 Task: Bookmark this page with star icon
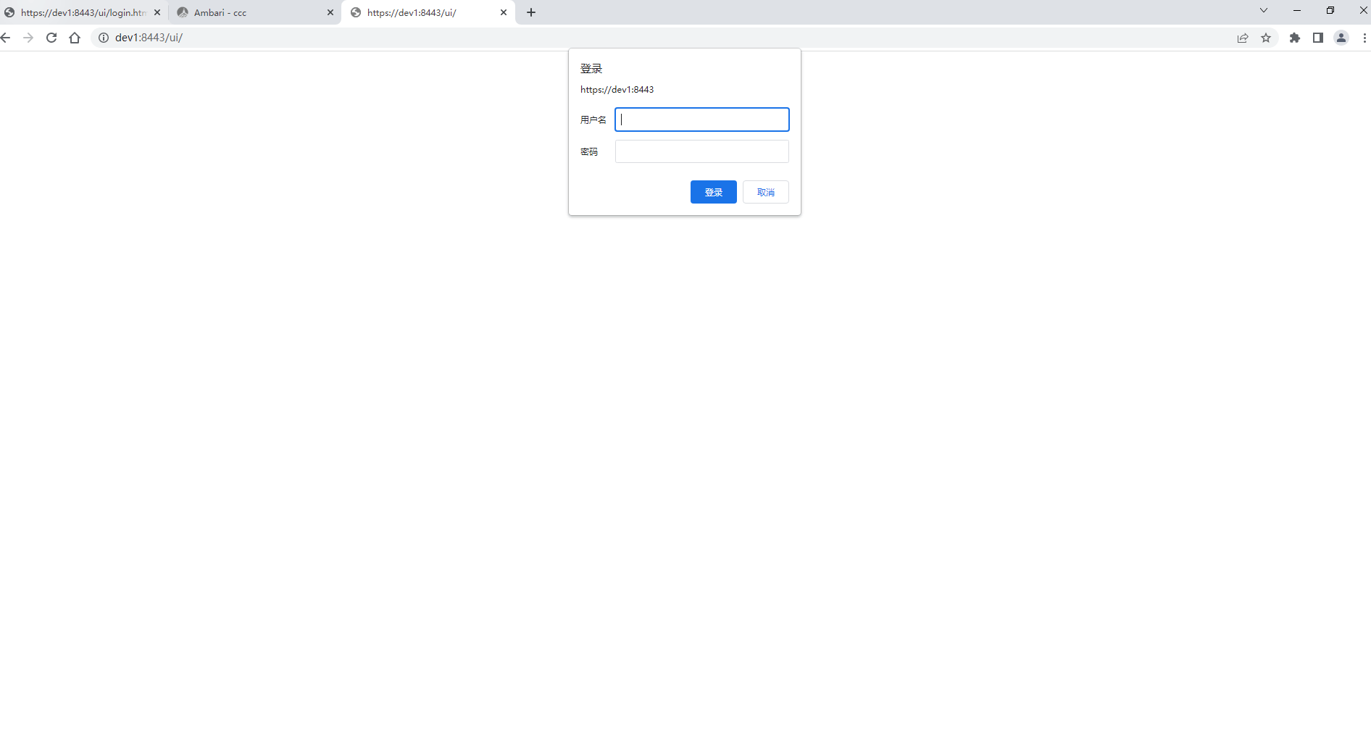[x=1266, y=38]
